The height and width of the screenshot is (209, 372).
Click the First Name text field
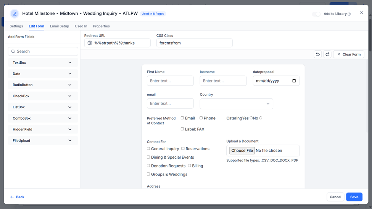coord(170,80)
